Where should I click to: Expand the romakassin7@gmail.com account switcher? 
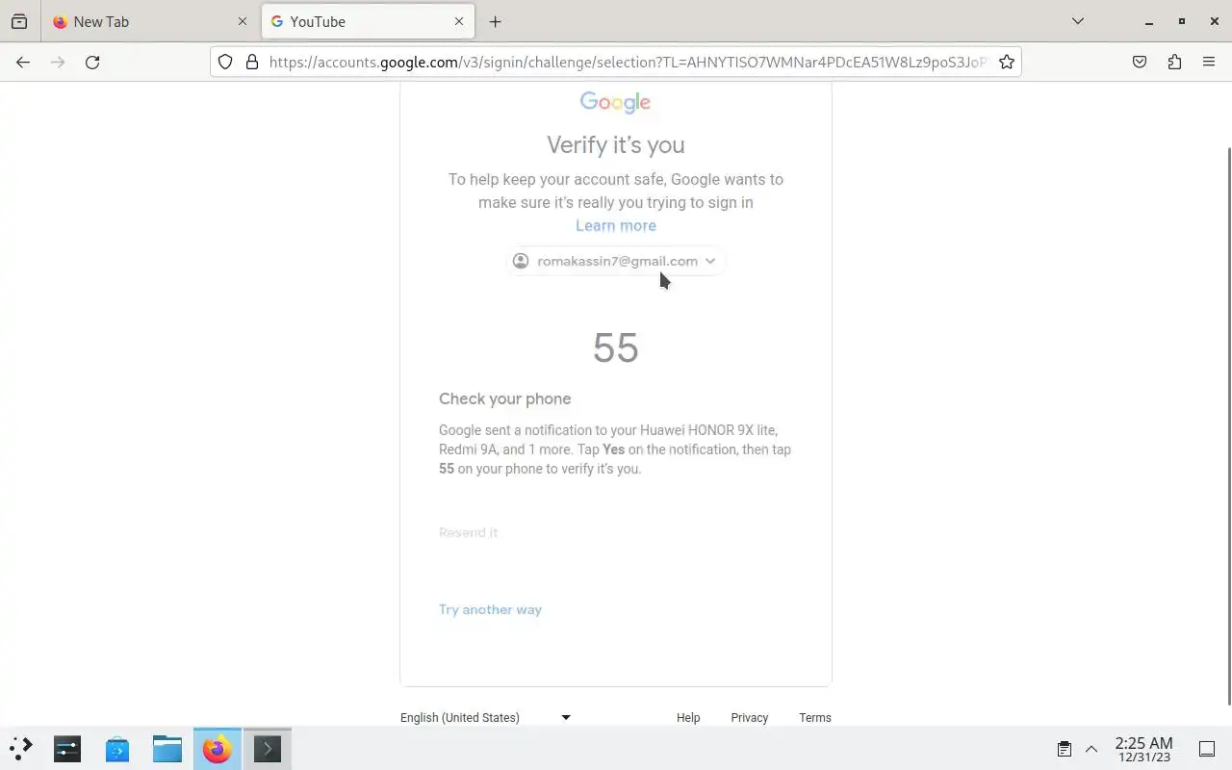(615, 261)
